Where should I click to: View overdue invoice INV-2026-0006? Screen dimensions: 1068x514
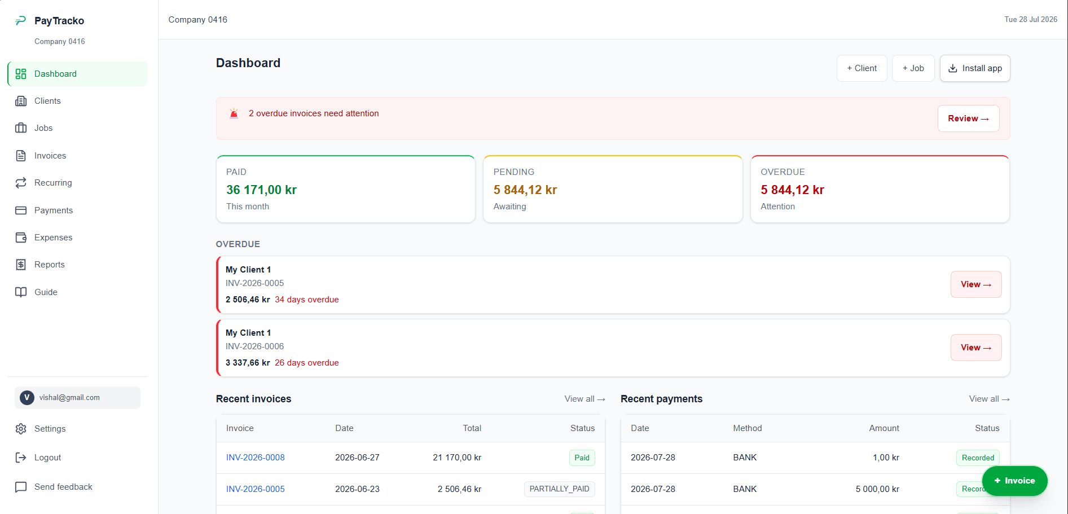click(x=976, y=348)
